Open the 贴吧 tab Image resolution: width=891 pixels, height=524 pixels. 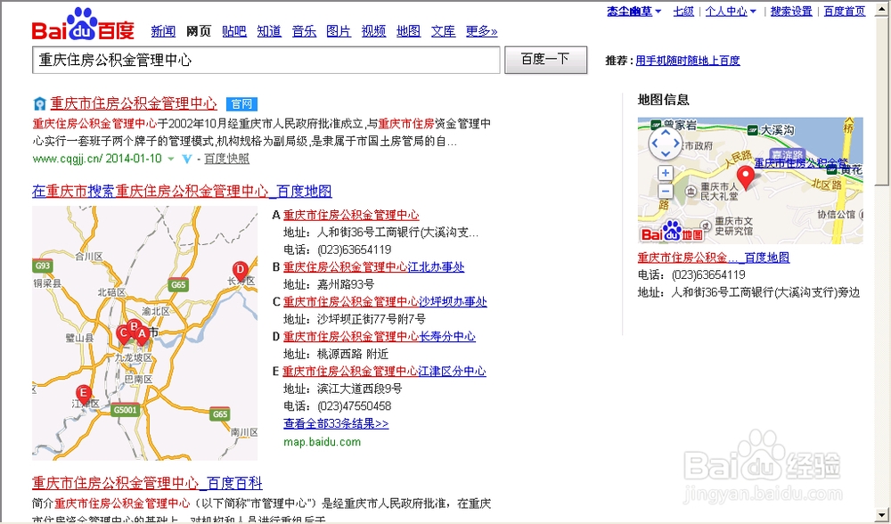[x=234, y=31]
